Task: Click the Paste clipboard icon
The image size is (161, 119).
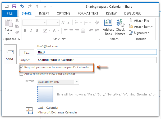Action: click(x=8, y=25)
